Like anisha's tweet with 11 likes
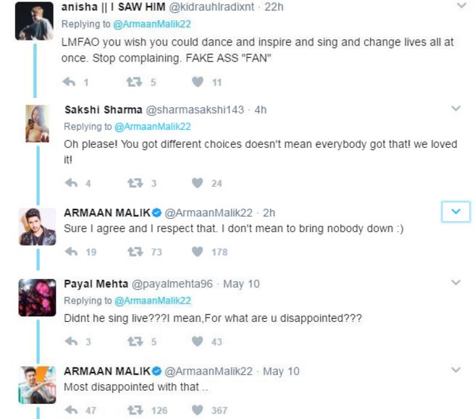475x419 pixels. [x=198, y=82]
